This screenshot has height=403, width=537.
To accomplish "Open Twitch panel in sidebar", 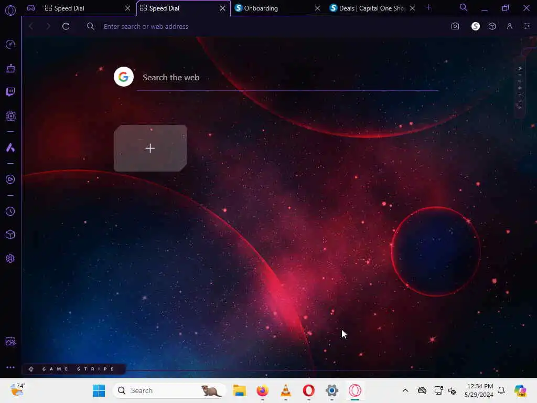I will tap(10, 92).
